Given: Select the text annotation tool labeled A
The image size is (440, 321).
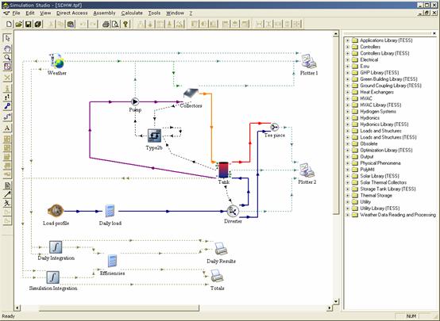Looking at the screenshot, I should coord(7,128).
